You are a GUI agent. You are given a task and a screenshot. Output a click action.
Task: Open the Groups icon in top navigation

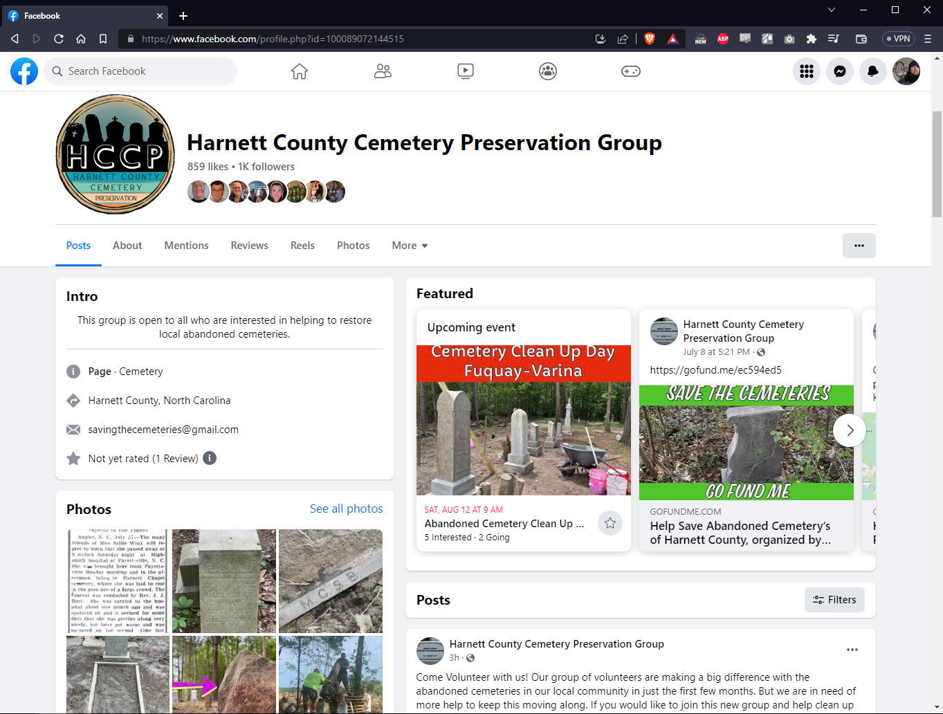(x=548, y=71)
